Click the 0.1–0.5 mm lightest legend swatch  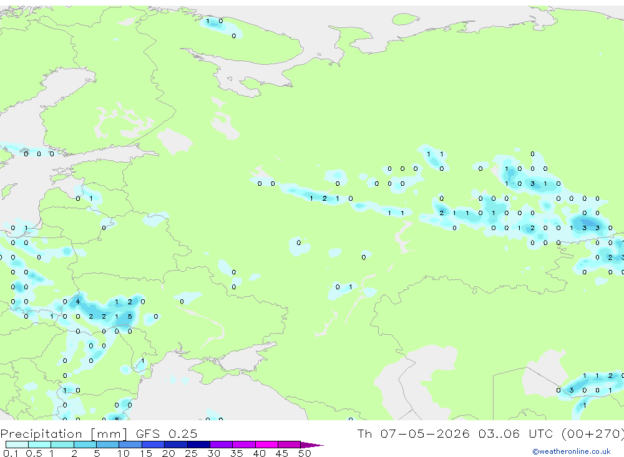(17, 445)
